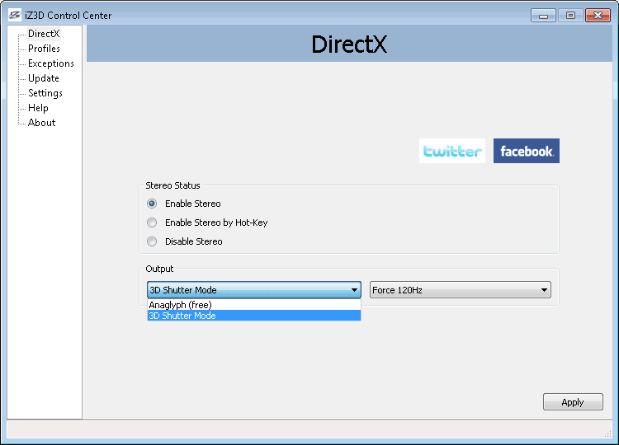Maximize the iZ3D Control Center window
This screenshot has width=619, height=445.
click(x=570, y=16)
